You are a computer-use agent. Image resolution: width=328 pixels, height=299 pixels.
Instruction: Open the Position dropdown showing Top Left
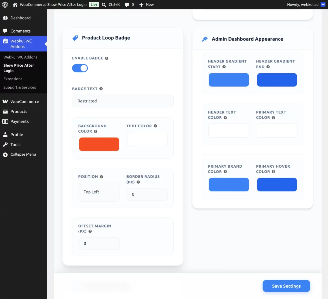pos(99,192)
